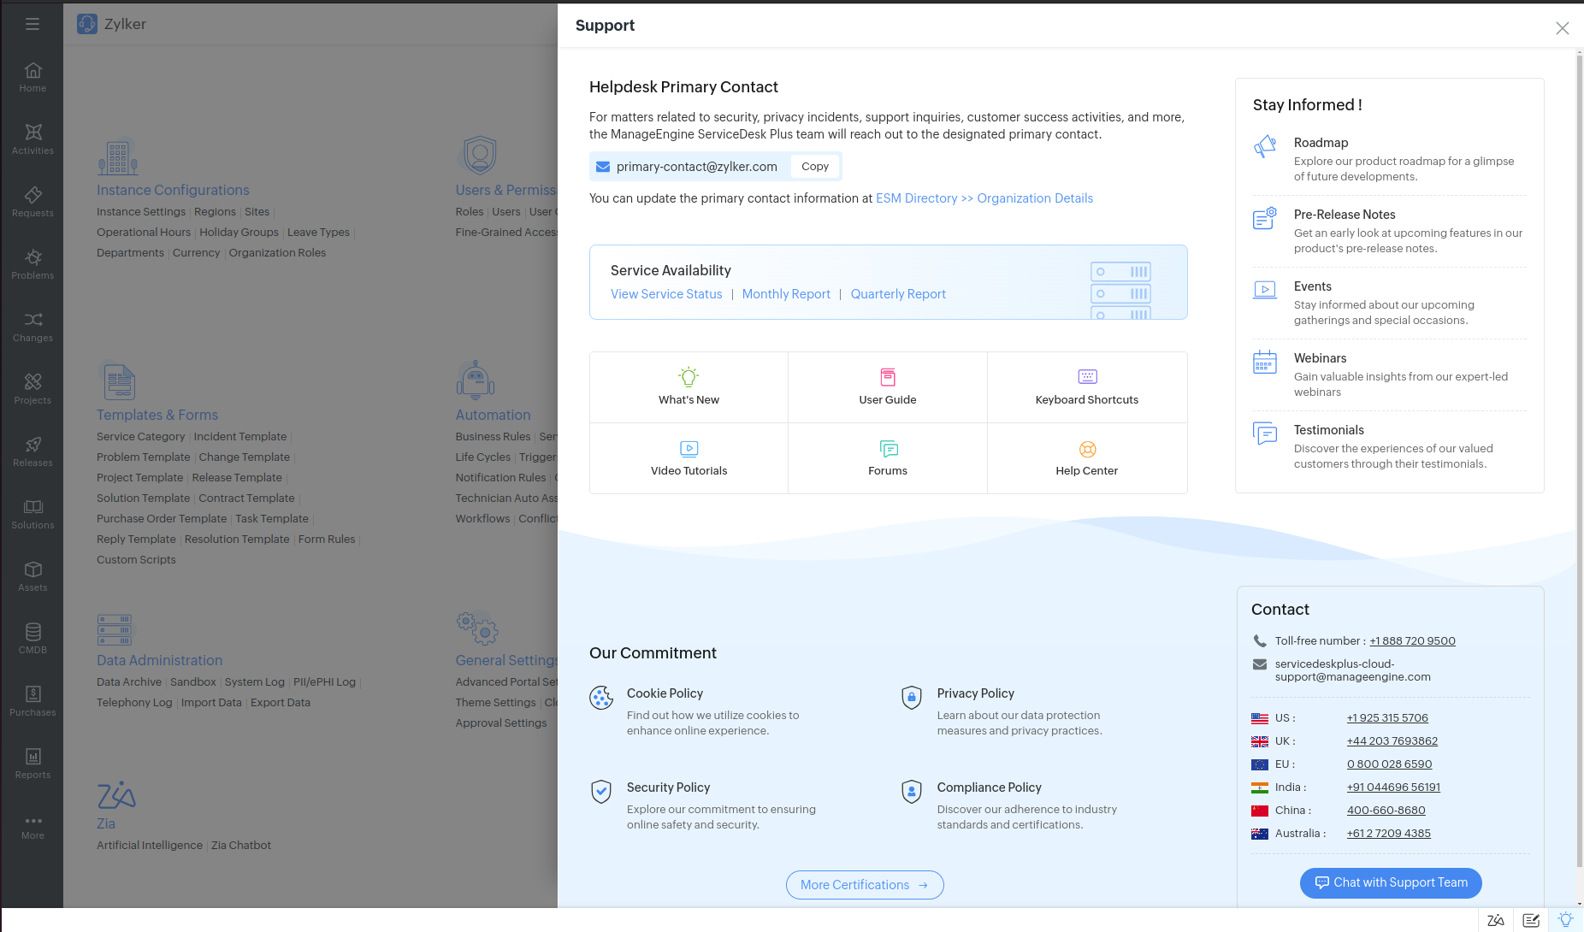Open Problems module in sidebar
The image size is (1584, 932).
tap(33, 264)
